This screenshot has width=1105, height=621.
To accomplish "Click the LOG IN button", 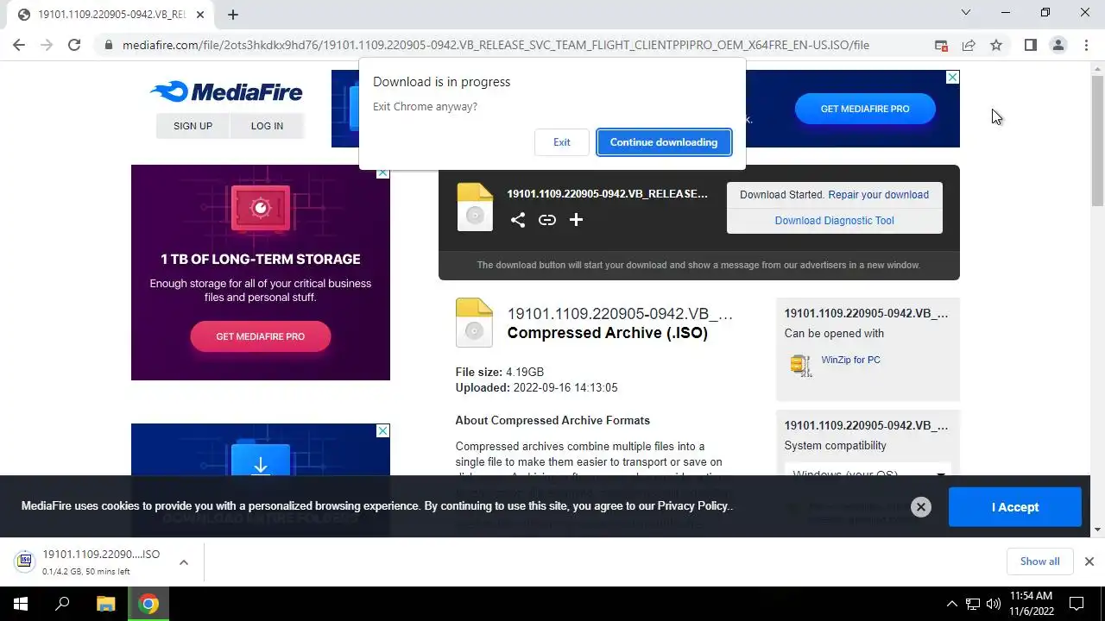I will pos(267,126).
